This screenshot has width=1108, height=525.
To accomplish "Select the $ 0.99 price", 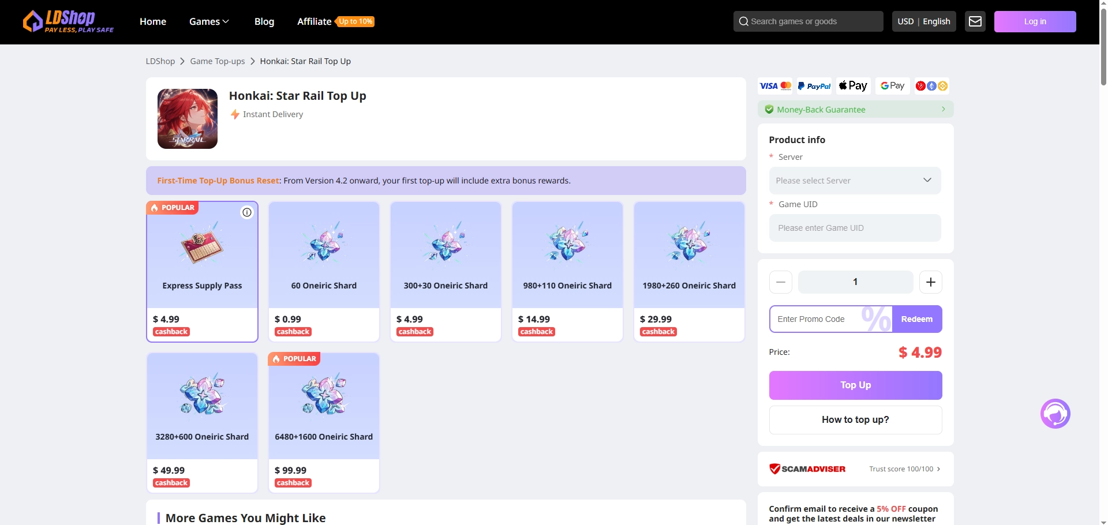I will [x=288, y=319].
